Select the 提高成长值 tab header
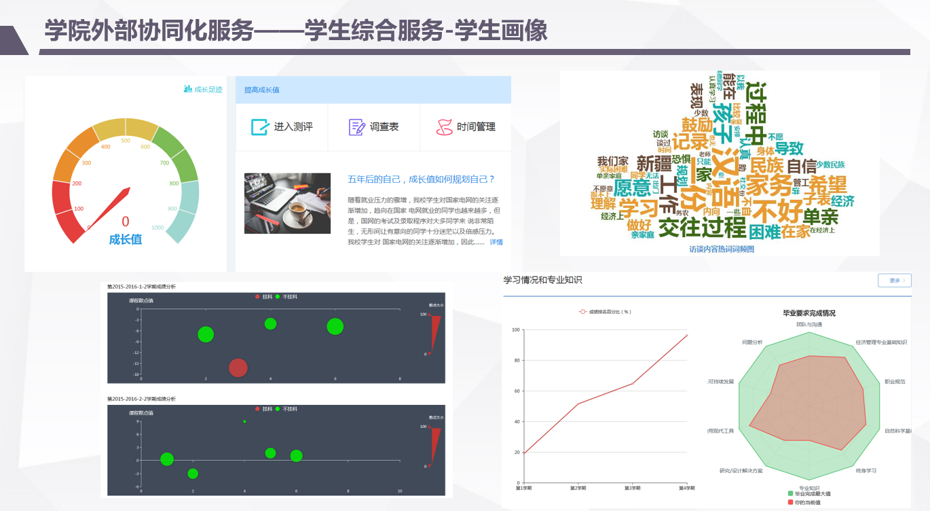Viewport: 930px width, 511px height. [x=262, y=90]
